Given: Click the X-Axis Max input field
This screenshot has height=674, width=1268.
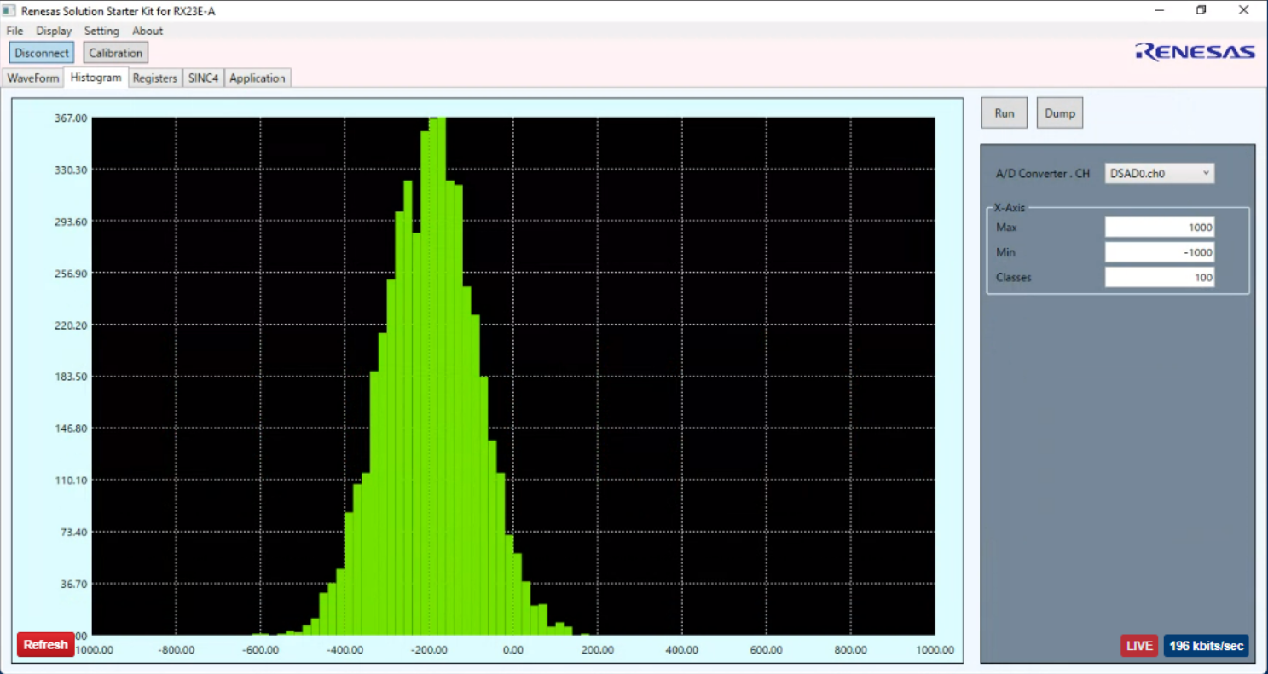Looking at the screenshot, I should coord(1159,228).
